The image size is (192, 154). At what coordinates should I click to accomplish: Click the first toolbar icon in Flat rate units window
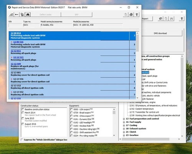tap(11, 15)
